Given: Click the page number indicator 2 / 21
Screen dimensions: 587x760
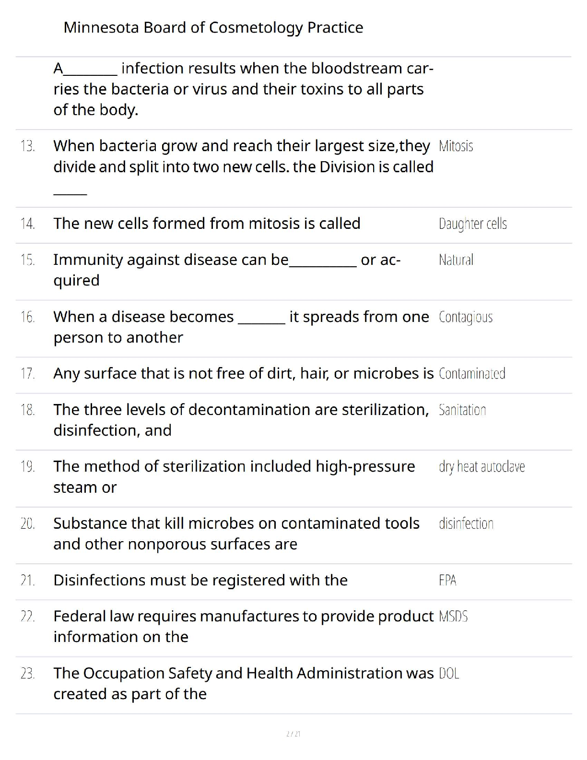Looking at the screenshot, I should (293, 734).
